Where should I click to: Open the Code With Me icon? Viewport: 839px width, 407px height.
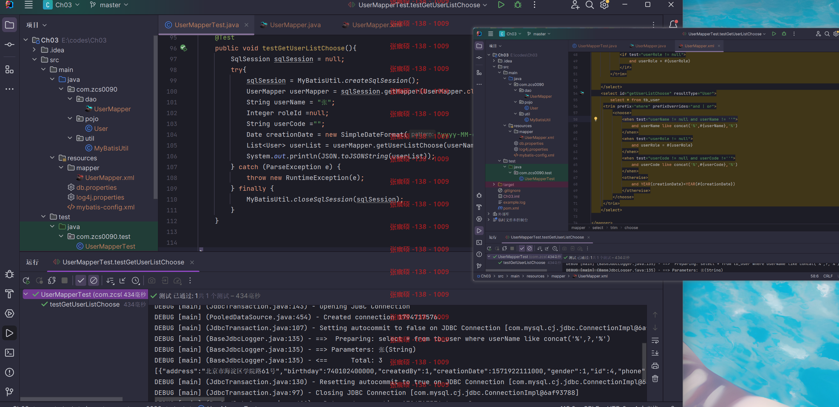coord(575,5)
